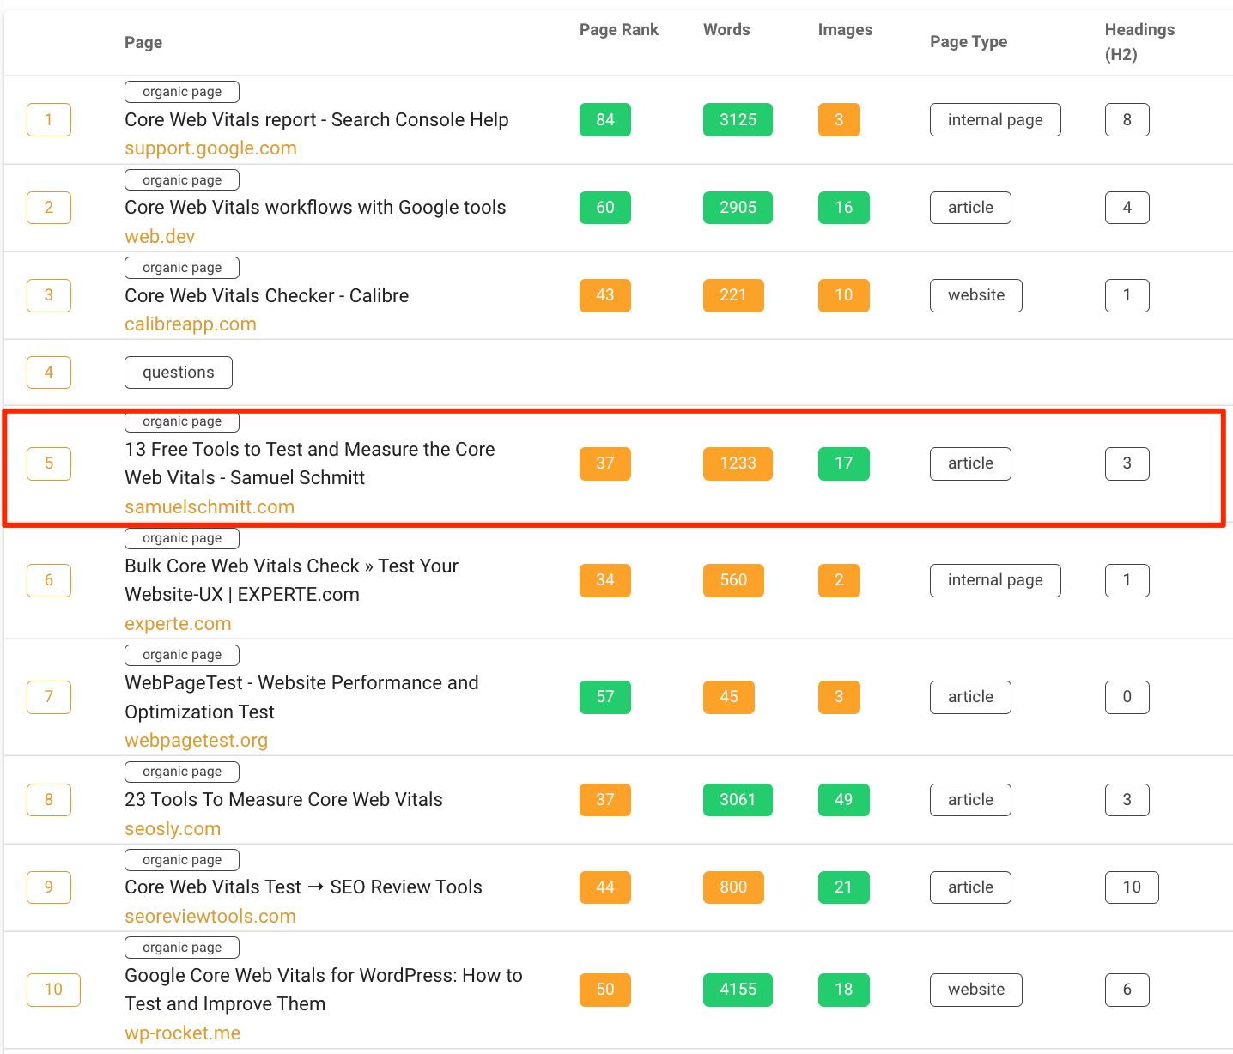Select the 4155 words badge

click(x=738, y=990)
